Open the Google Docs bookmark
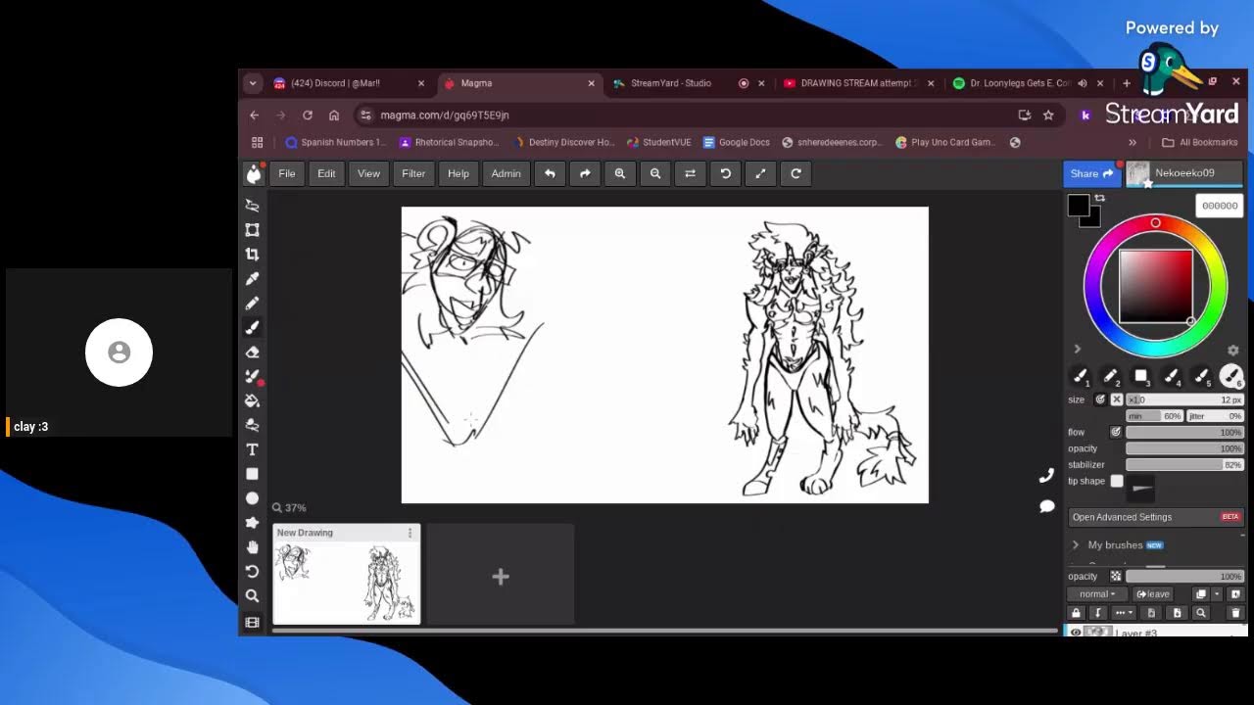The width and height of the screenshot is (1254, 705). [737, 142]
